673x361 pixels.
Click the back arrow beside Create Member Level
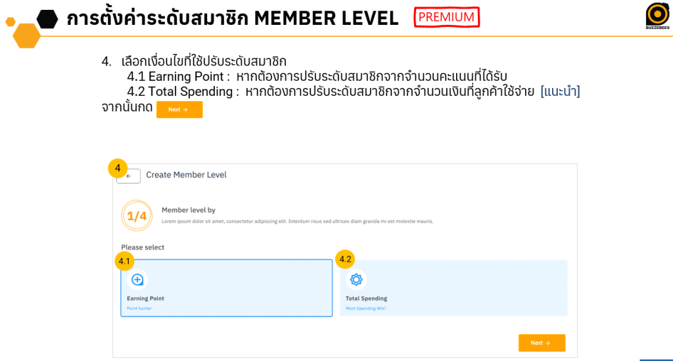coord(129,176)
